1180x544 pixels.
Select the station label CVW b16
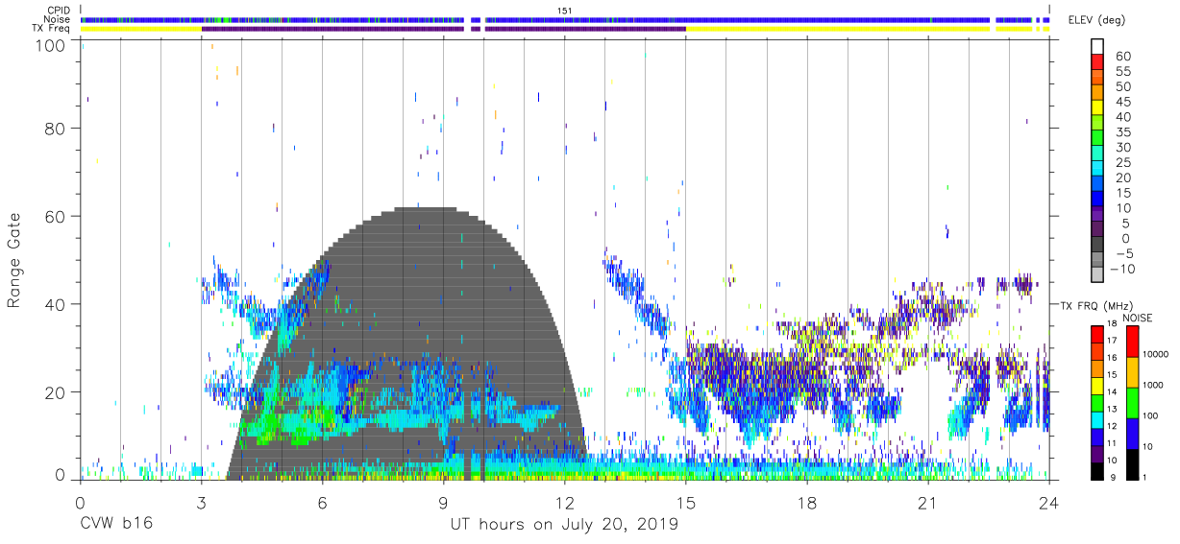[x=115, y=524]
